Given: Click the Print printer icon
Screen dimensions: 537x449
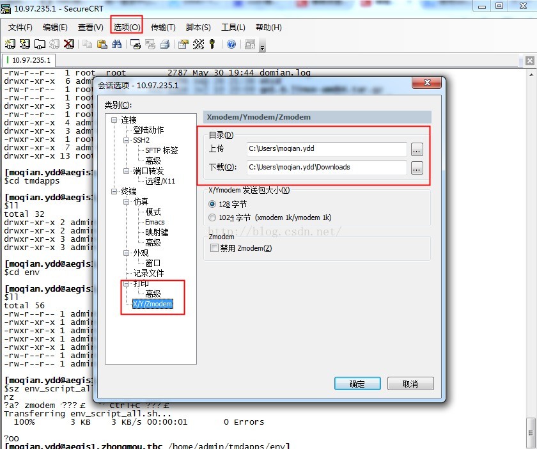Looking at the screenshot, I should coord(165,44).
